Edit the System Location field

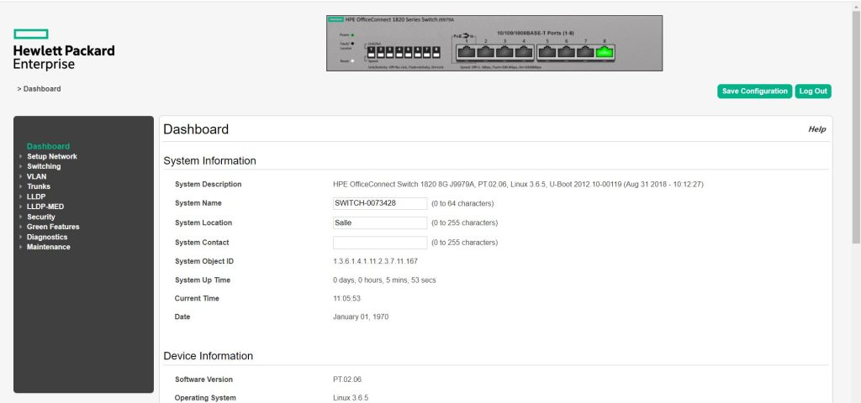(380, 222)
